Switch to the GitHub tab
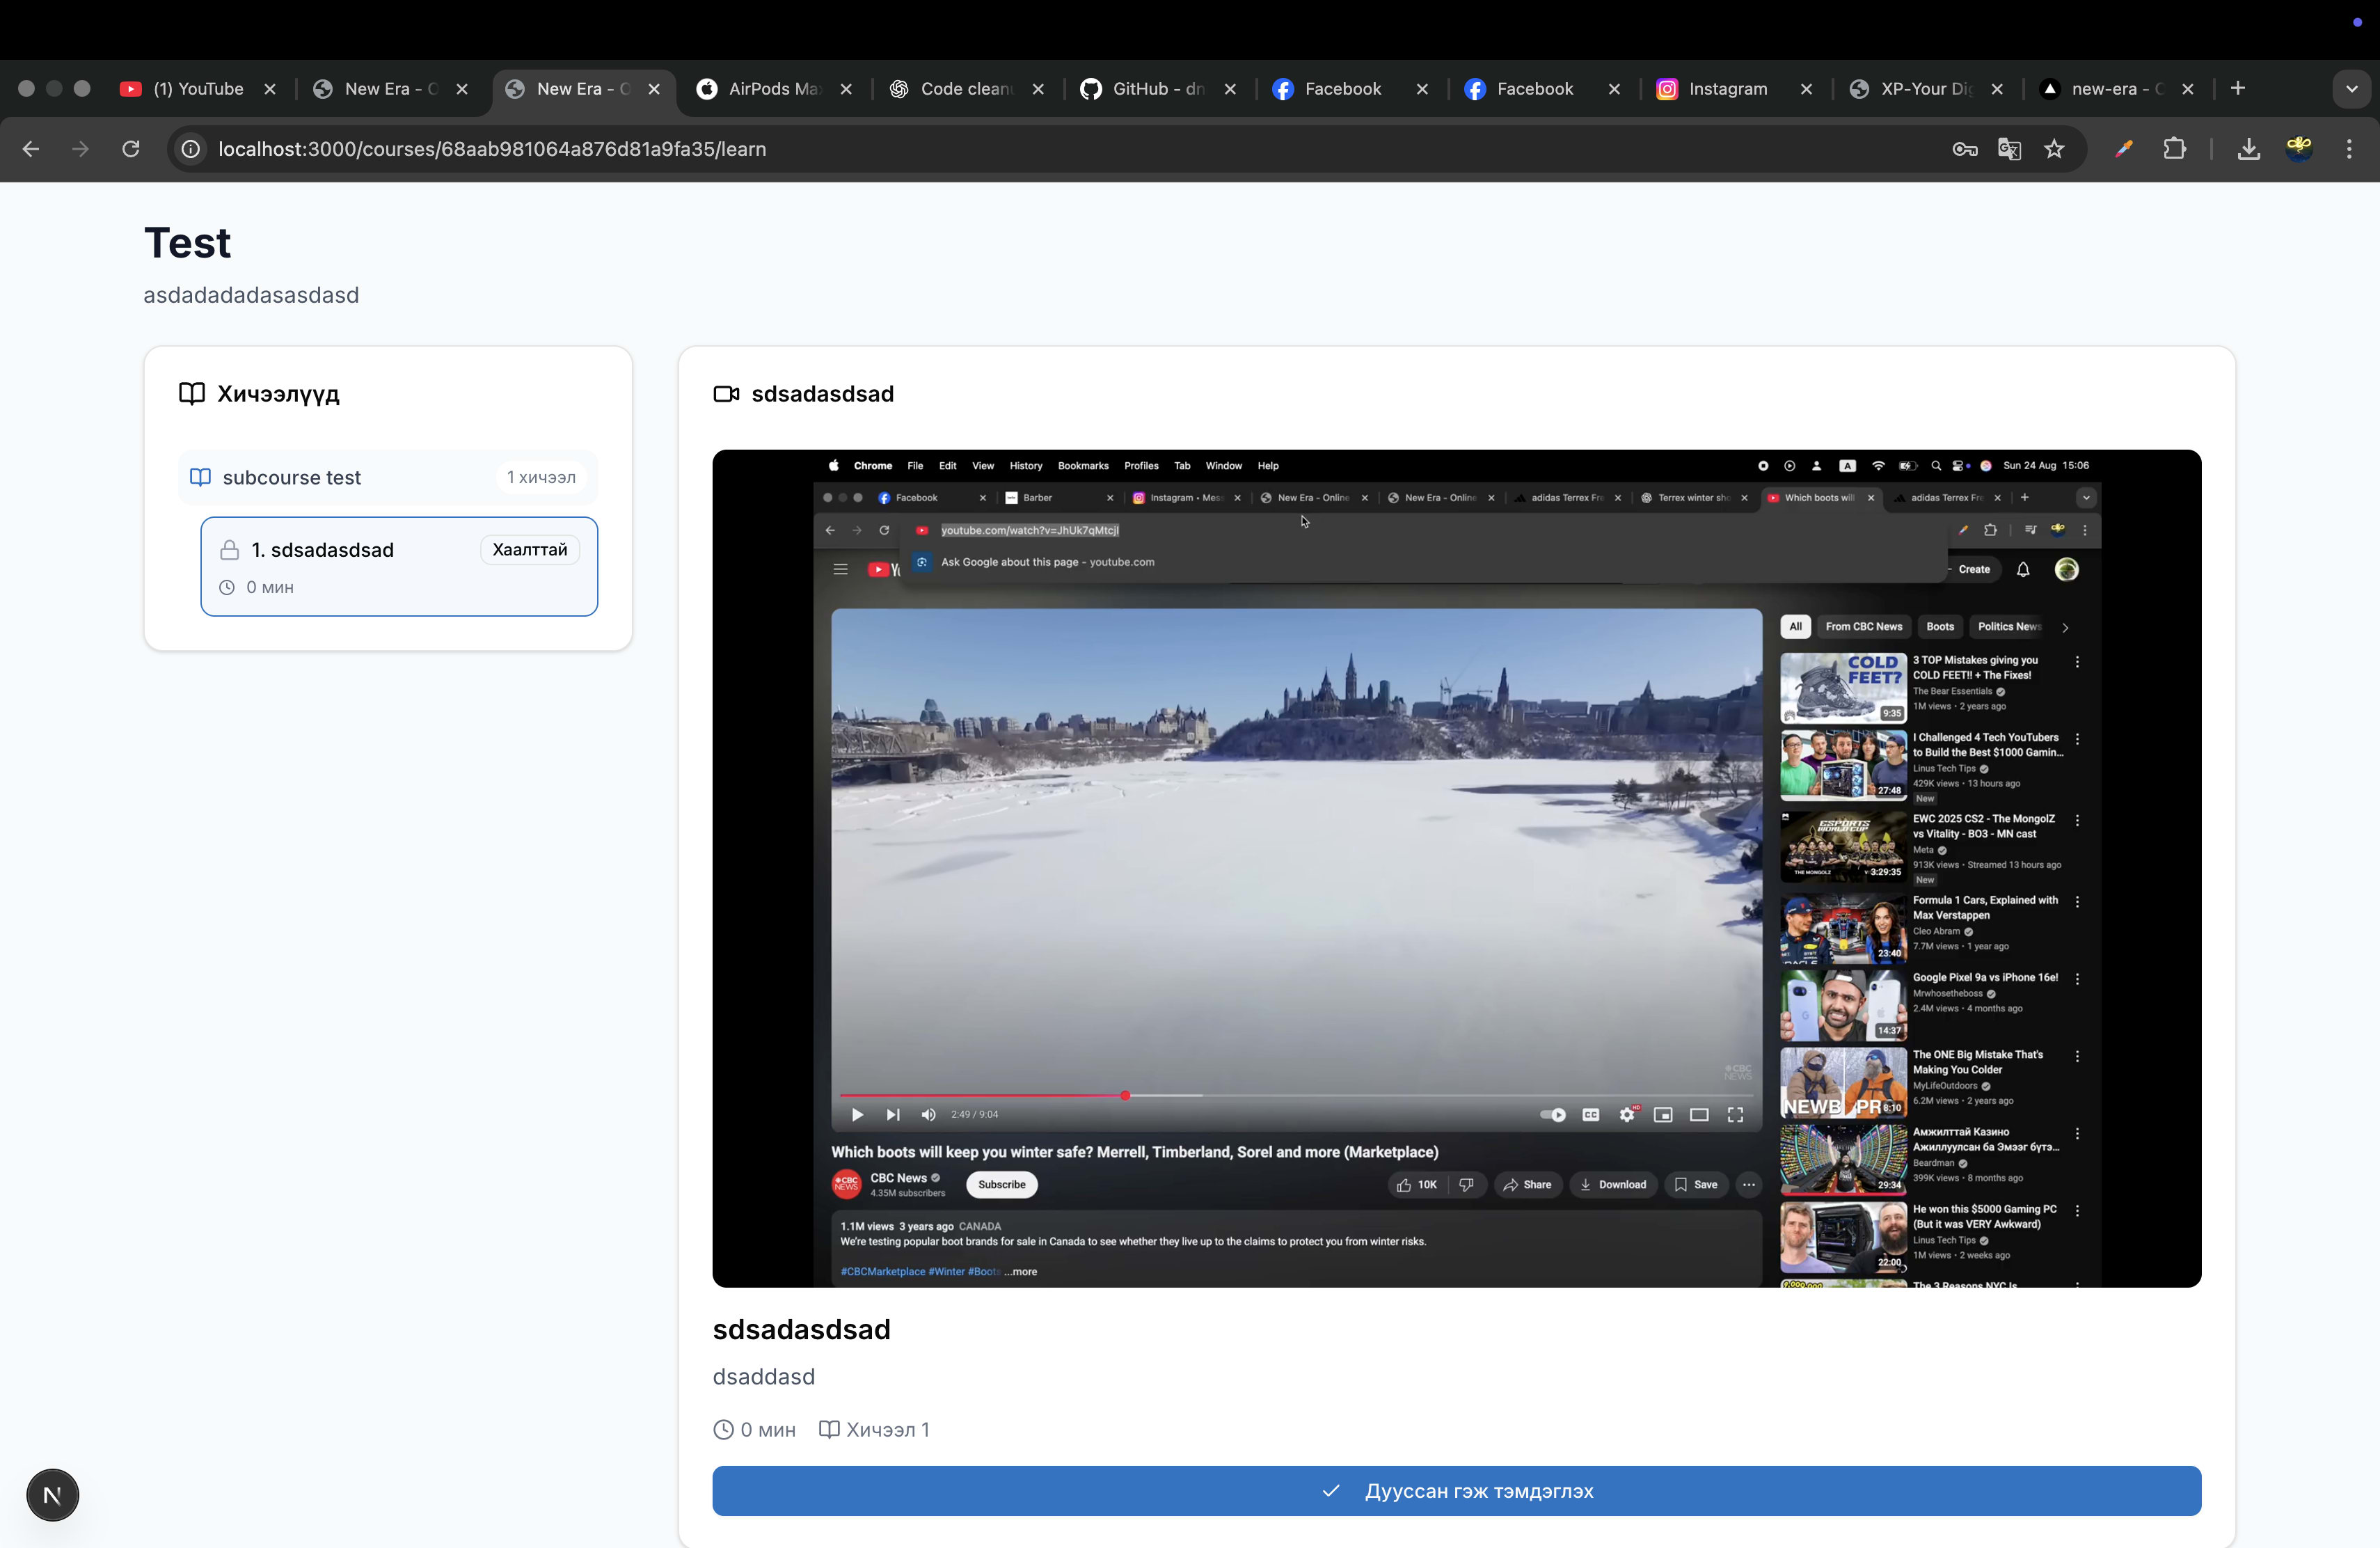The image size is (2380, 1548). point(1158,89)
